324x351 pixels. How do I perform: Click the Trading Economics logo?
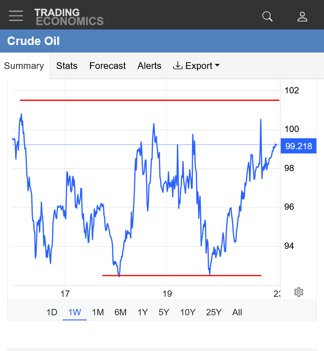[x=69, y=16]
